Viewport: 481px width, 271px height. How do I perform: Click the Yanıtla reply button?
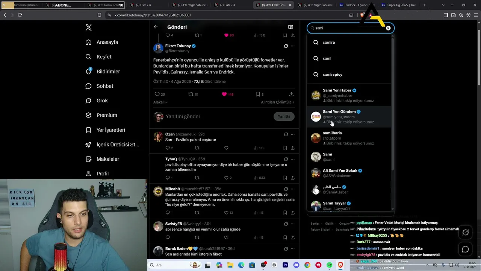click(x=284, y=116)
